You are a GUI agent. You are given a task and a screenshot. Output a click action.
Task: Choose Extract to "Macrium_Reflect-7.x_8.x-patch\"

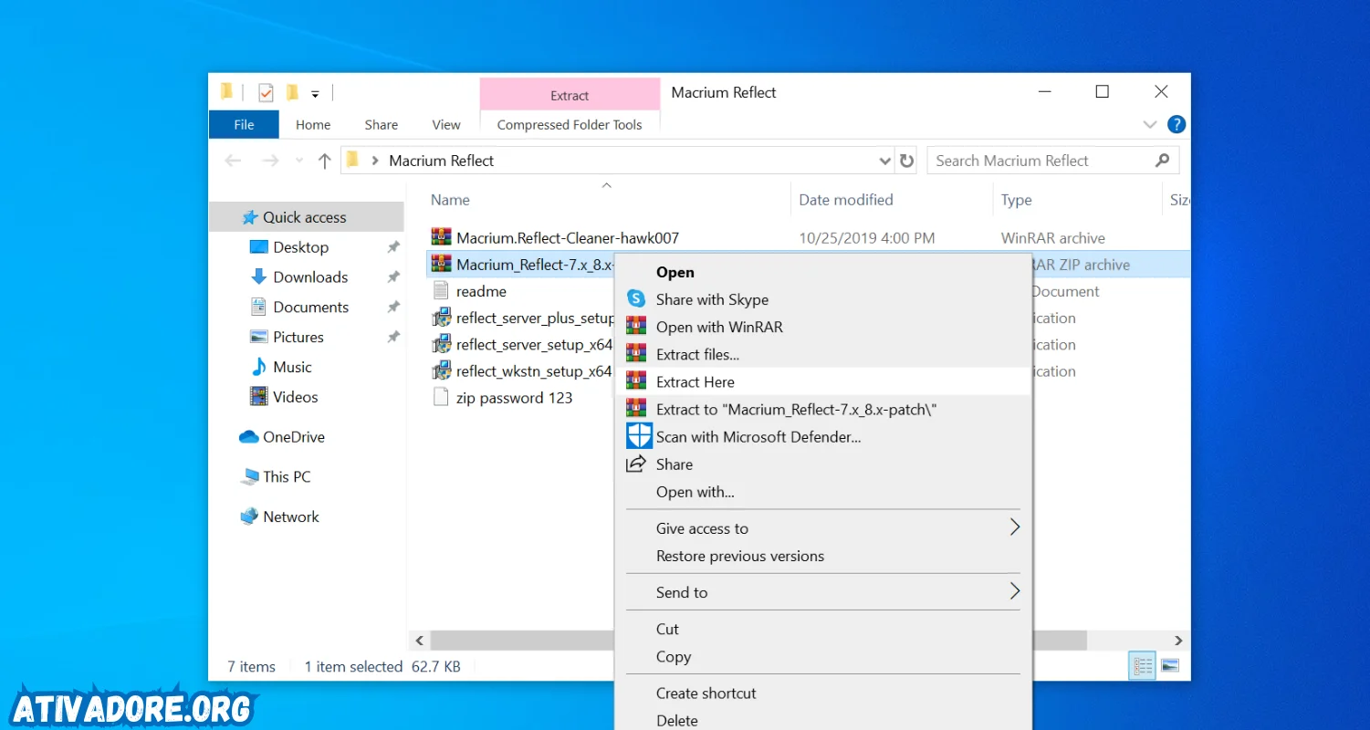(825, 409)
